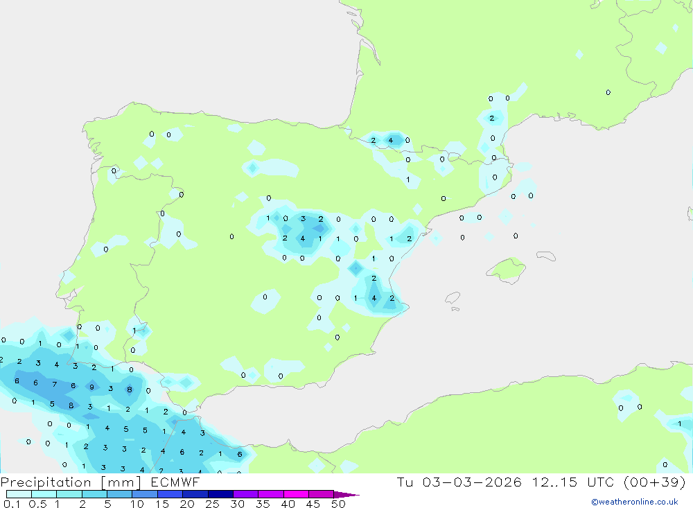The width and height of the screenshot is (693, 508).
Task: Select the 2–5 mm legend color box
Action: tap(94, 494)
